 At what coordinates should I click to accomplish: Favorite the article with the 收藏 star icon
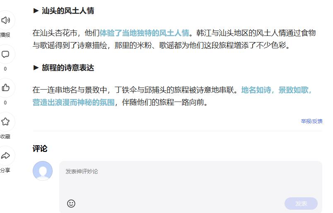(5, 122)
